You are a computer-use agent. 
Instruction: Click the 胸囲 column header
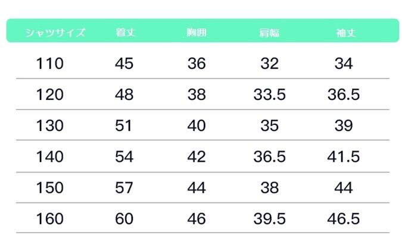[197, 33]
